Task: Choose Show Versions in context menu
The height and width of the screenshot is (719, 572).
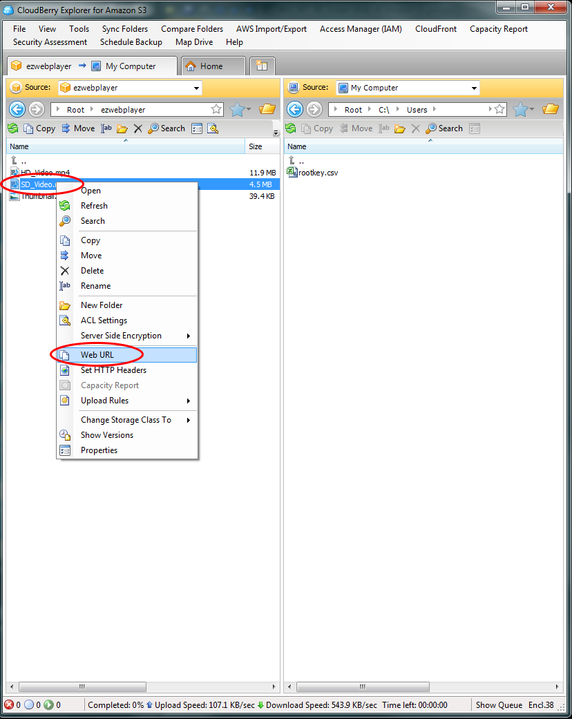Action: pyautogui.click(x=127, y=435)
